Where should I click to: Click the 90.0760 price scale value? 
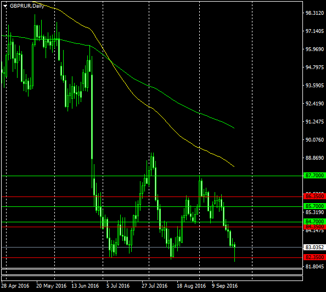(314, 140)
